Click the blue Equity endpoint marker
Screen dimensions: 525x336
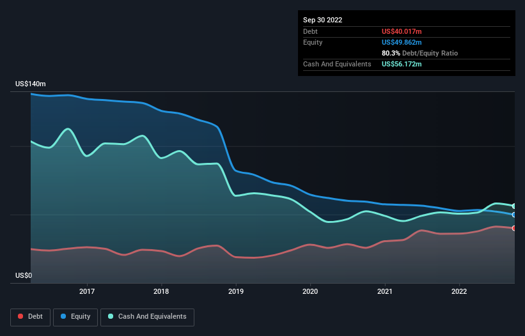pyautogui.click(x=514, y=215)
